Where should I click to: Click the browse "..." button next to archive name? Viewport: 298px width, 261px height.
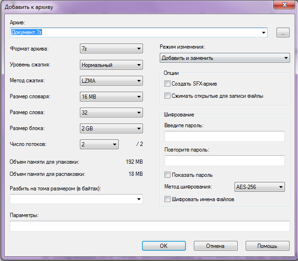283,33
